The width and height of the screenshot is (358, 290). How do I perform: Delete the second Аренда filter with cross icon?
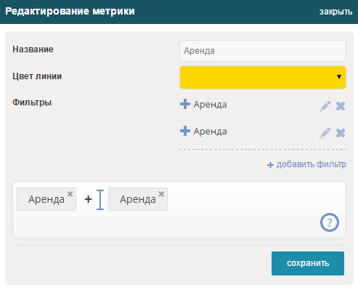coord(341,133)
